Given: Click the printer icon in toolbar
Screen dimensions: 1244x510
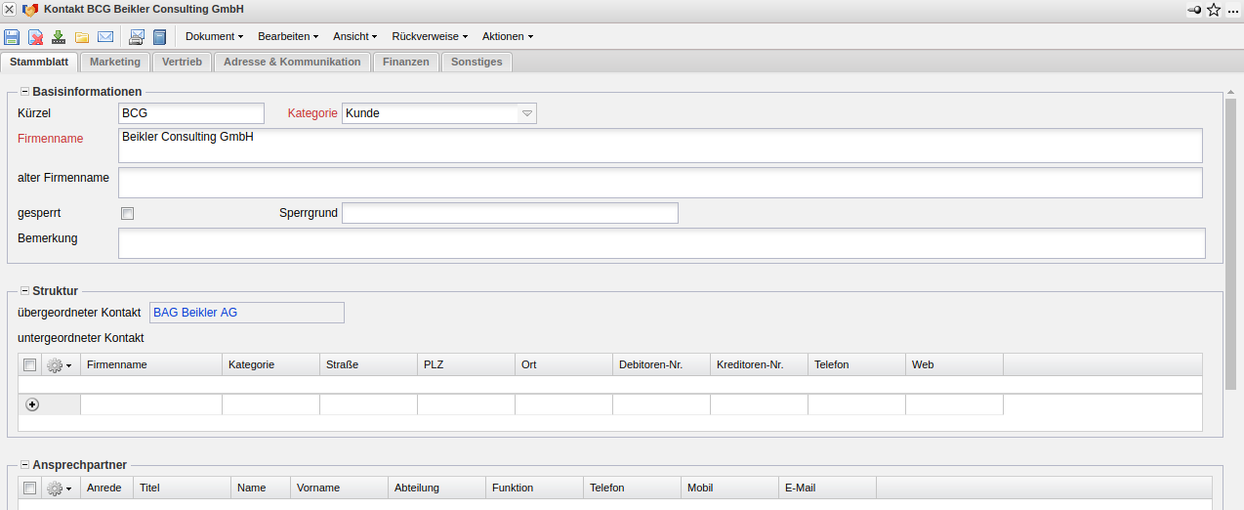Looking at the screenshot, I should click(x=137, y=37).
